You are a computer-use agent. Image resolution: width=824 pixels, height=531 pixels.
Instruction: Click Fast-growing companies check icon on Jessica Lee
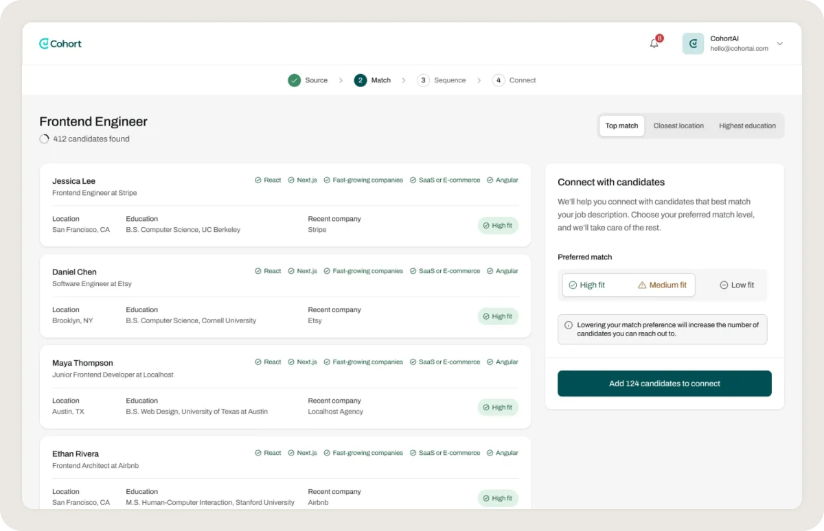[x=327, y=180]
